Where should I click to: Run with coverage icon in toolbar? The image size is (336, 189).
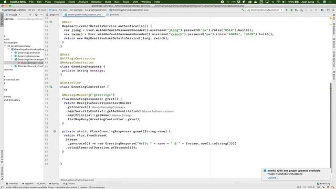[x=296, y=10]
